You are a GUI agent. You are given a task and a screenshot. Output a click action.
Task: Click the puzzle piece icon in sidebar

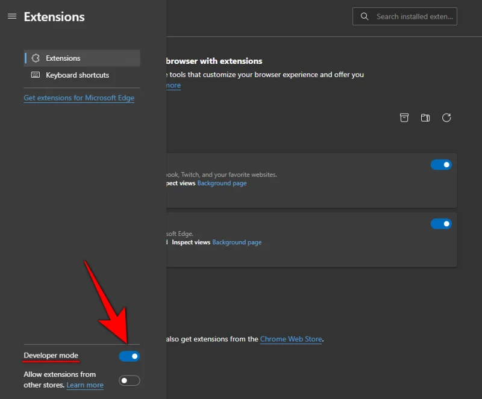tap(36, 58)
